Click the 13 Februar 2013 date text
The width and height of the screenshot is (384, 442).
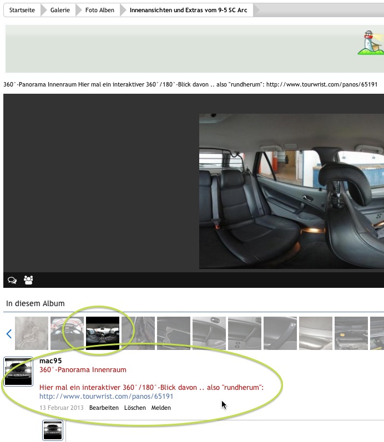(62, 408)
